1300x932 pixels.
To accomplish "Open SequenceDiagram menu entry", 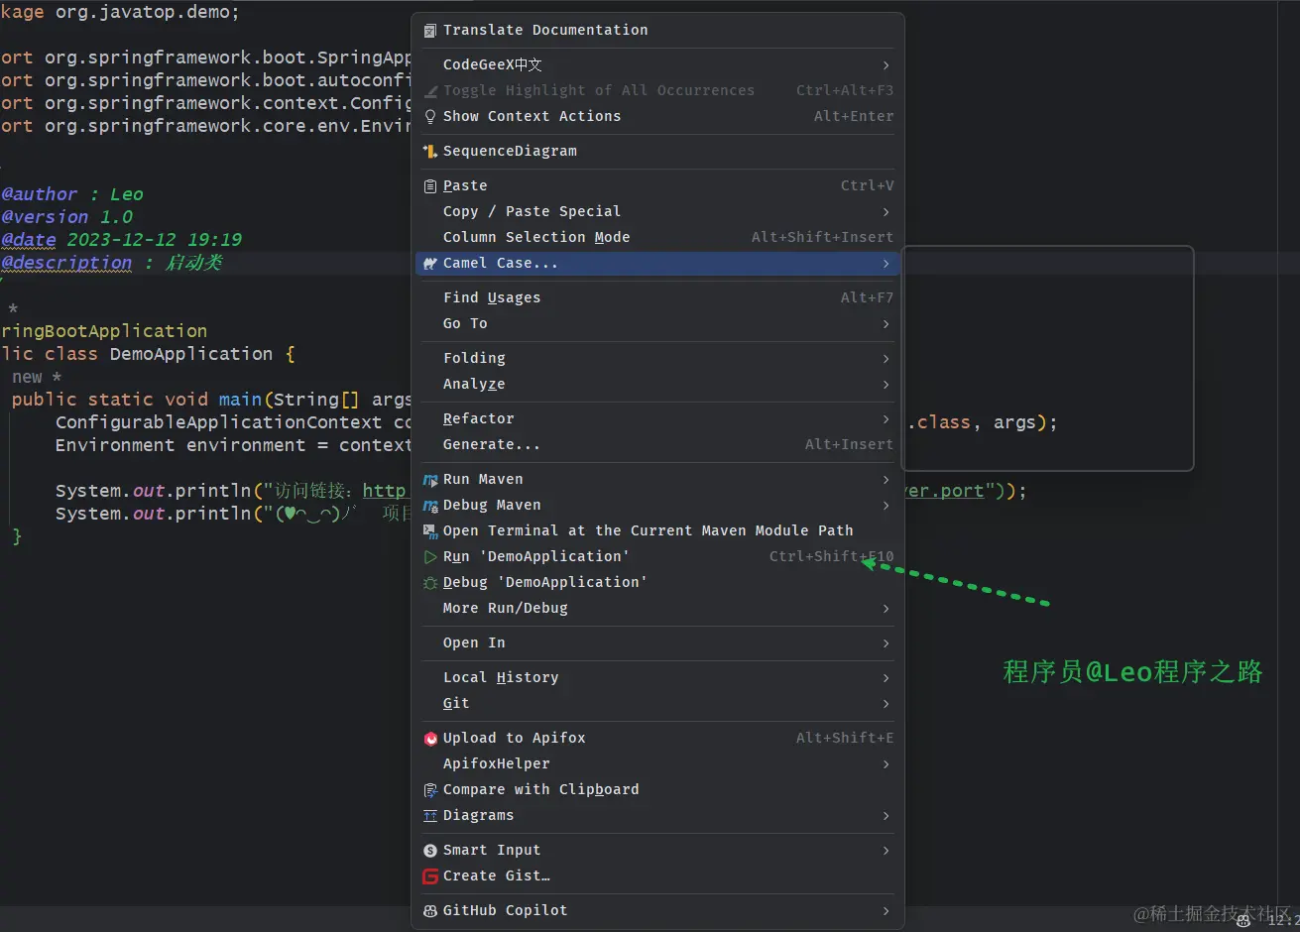I will (657, 151).
